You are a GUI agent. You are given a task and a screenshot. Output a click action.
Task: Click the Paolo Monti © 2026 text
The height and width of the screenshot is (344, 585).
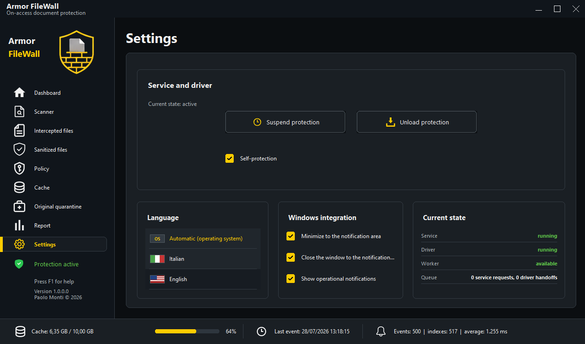click(x=58, y=297)
